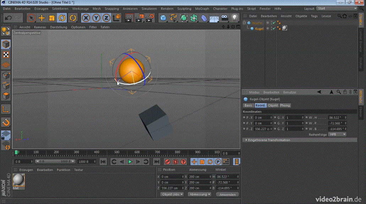Open the floor environment icon
366x204 pixels.
pyautogui.click(x=214, y=18)
